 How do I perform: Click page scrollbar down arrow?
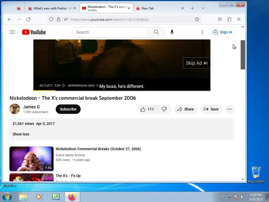(243, 179)
